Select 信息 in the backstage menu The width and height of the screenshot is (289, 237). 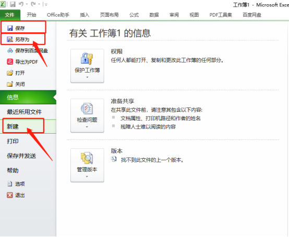(x=28, y=97)
